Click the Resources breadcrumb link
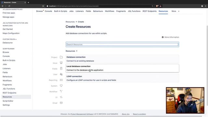 [x=70, y=22]
